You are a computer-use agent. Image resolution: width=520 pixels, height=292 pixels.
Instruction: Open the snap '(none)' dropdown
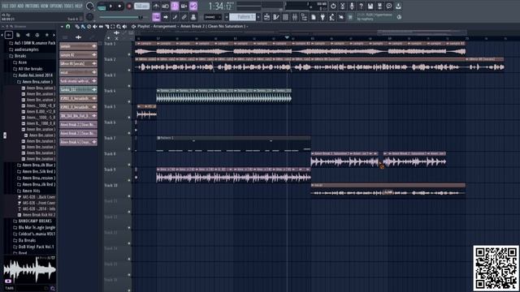213,17
